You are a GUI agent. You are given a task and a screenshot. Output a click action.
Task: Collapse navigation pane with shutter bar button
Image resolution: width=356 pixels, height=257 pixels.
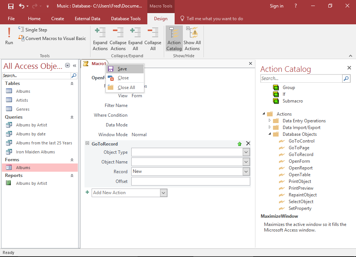(x=74, y=65)
